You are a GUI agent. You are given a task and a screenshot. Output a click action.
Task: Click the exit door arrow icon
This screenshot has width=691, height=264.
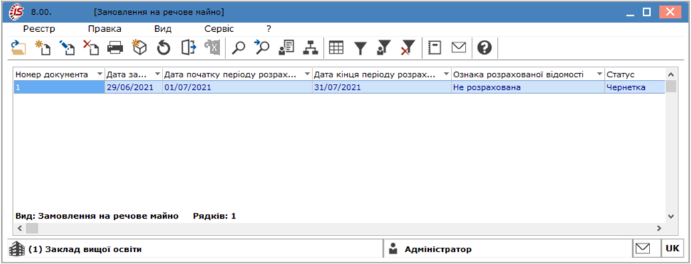(188, 47)
